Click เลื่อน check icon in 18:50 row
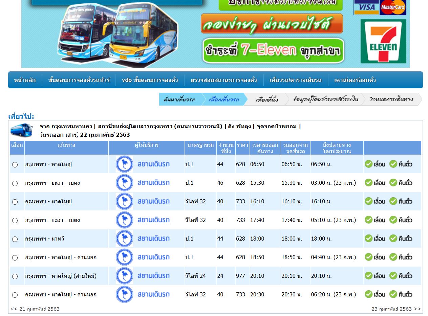The width and height of the screenshot is (428, 316). pos(368,257)
